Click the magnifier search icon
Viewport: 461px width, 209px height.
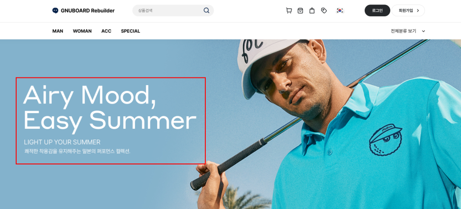click(x=206, y=11)
